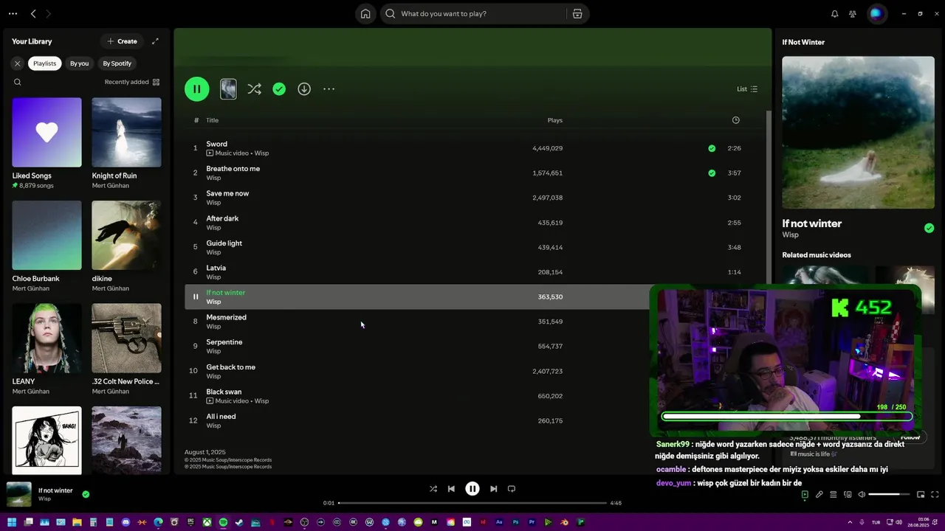Open the user profile avatar menu
Image resolution: width=945 pixels, height=531 pixels.
(x=876, y=13)
